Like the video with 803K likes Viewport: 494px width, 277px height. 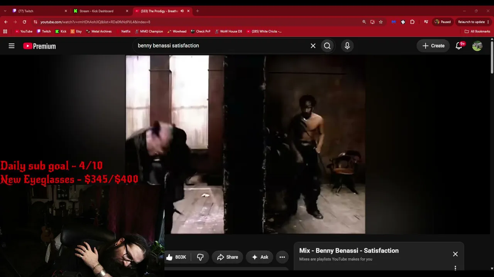[x=177, y=257]
